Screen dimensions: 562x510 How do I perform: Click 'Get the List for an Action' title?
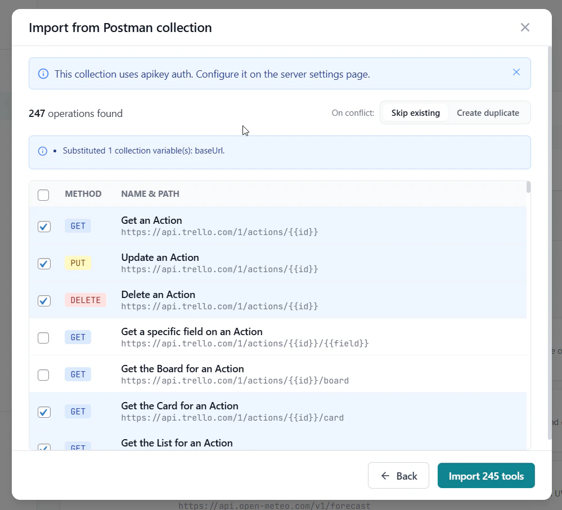[x=177, y=443]
